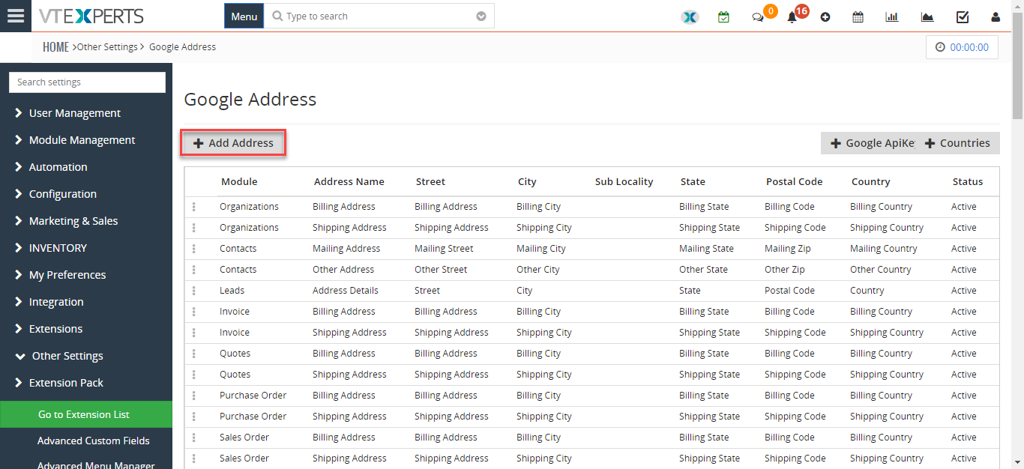Open the checked task list icon
1024x469 pixels.
963,16
